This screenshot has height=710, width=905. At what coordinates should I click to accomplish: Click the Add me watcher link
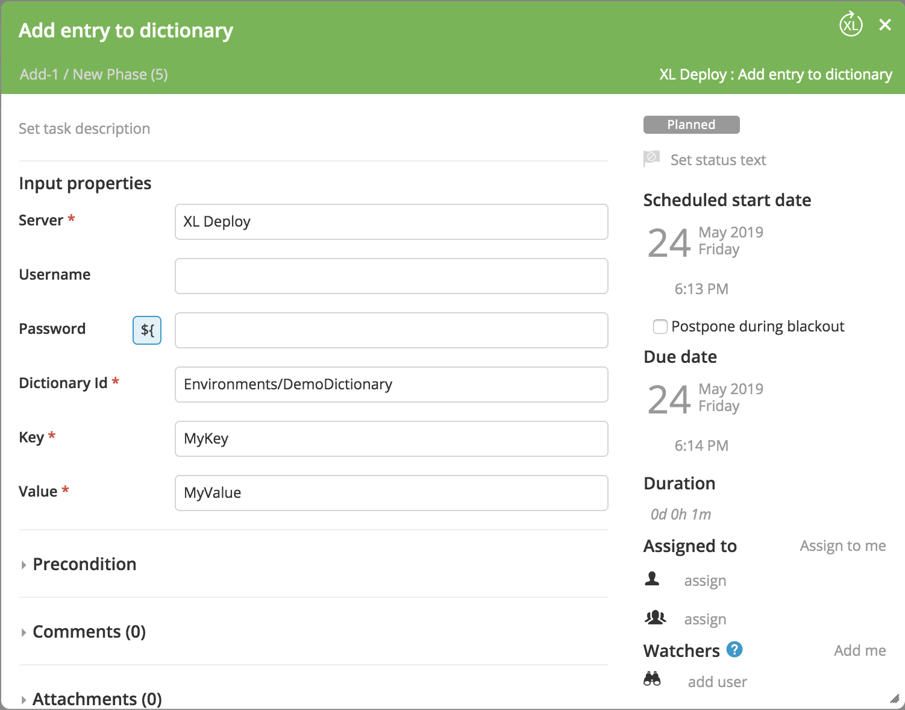point(860,650)
